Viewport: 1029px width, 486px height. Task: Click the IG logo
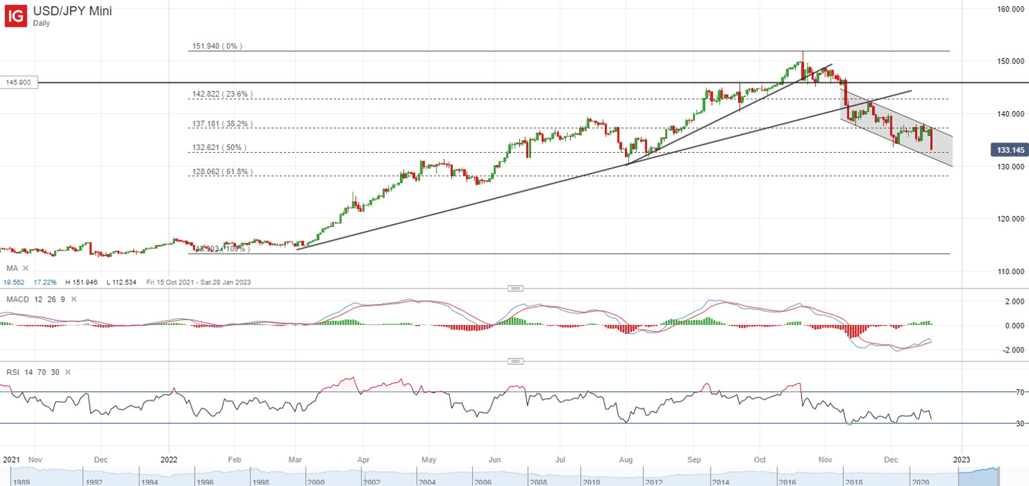tap(16, 16)
